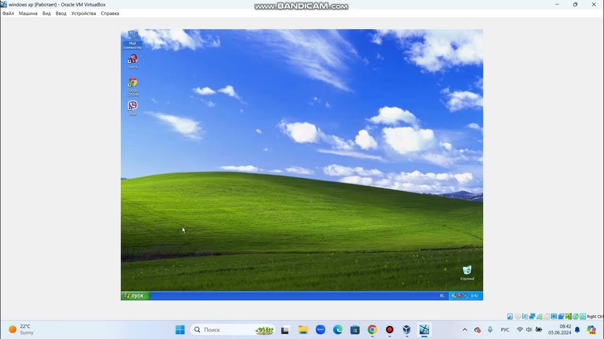Click the running XP VM taskbar icon
Screen dimensions: 604x339
coord(424,330)
